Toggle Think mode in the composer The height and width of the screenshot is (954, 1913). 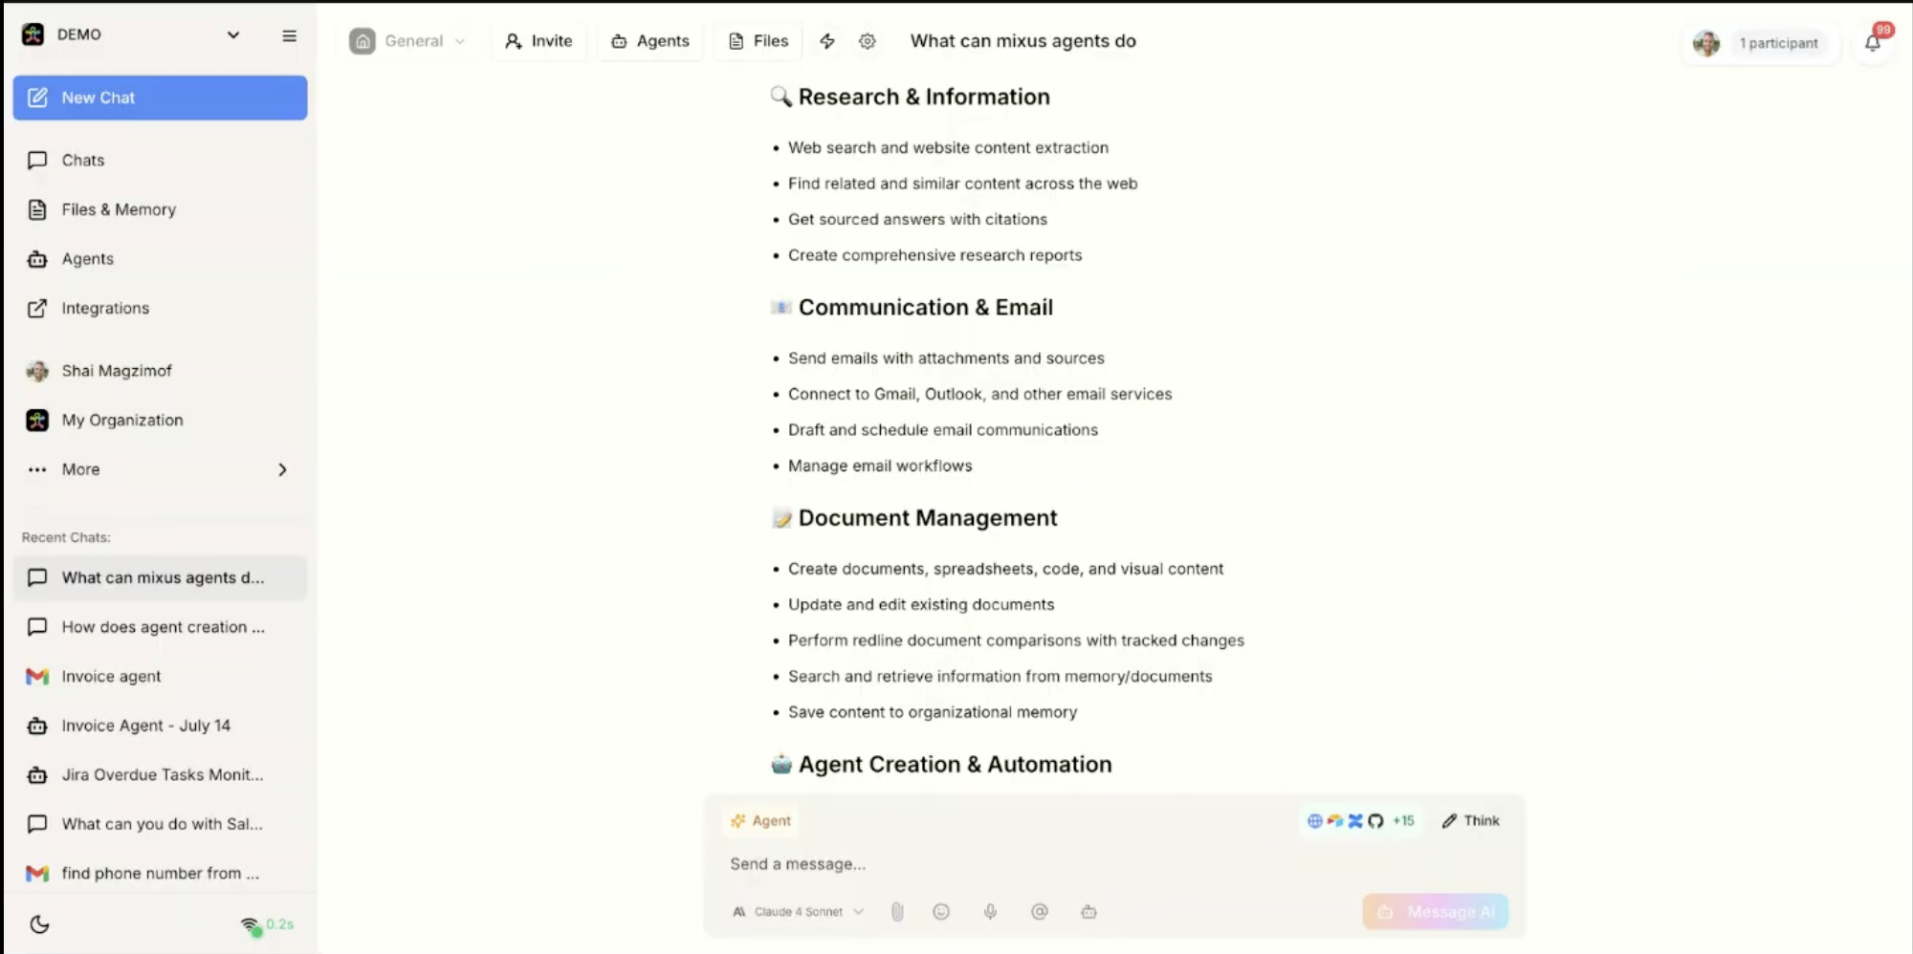pos(1470,820)
